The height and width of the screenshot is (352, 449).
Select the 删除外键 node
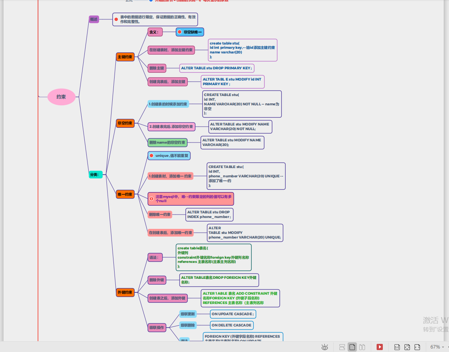point(157,280)
